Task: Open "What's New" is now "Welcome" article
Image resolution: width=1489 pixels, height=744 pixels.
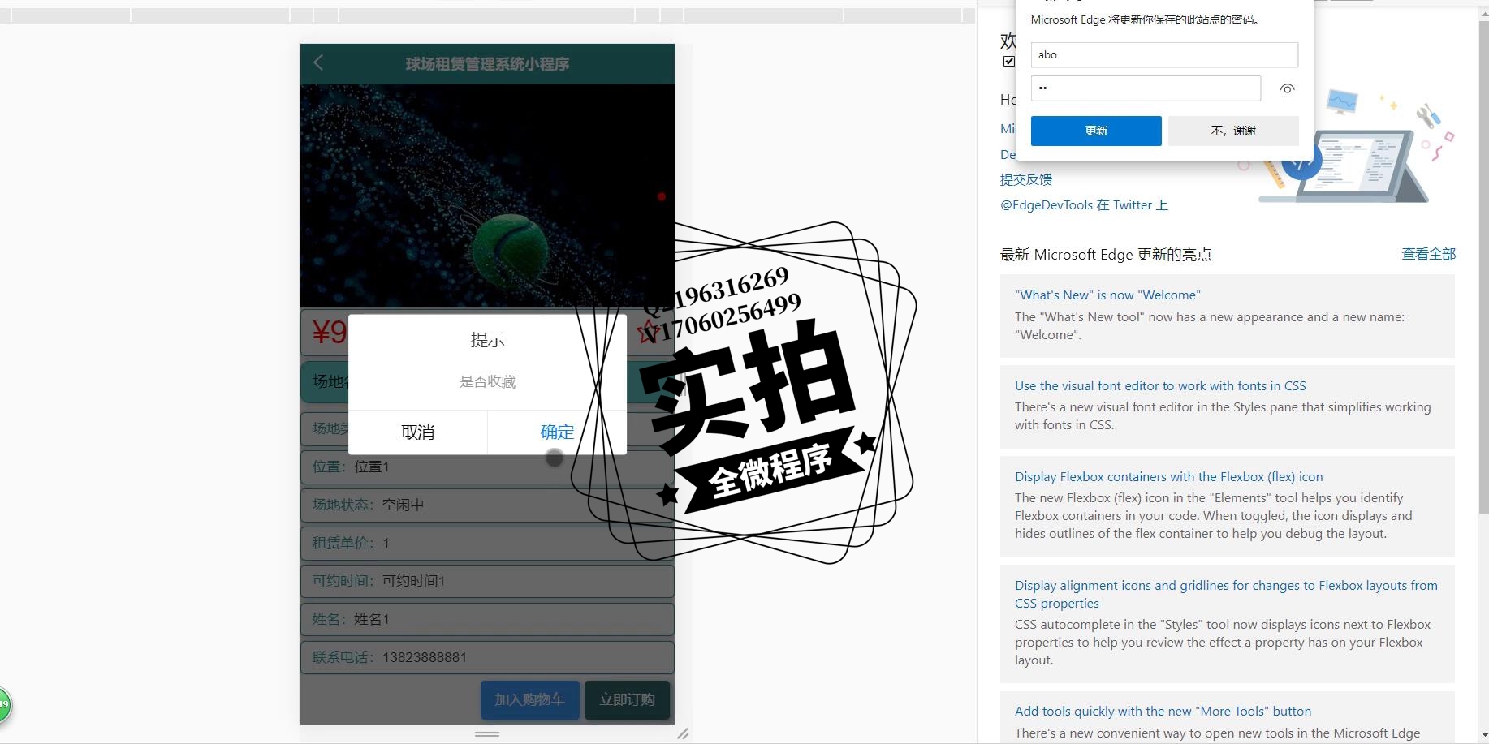Action: tap(1107, 295)
